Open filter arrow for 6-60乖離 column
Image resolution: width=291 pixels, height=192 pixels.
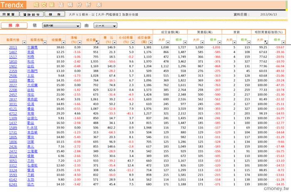click(x=133, y=42)
